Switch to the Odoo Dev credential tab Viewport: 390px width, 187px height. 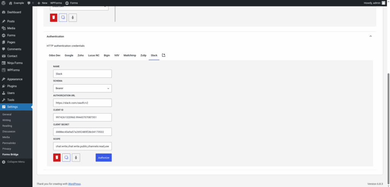tap(55, 55)
